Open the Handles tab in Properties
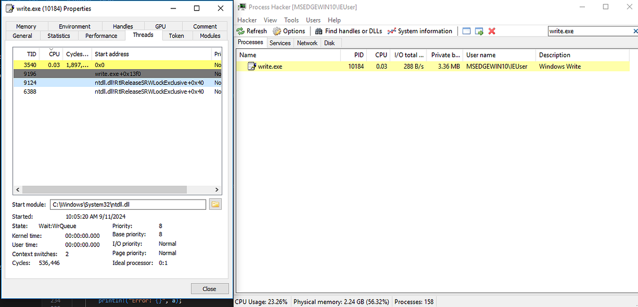638x307 pixels. (123, 26)
